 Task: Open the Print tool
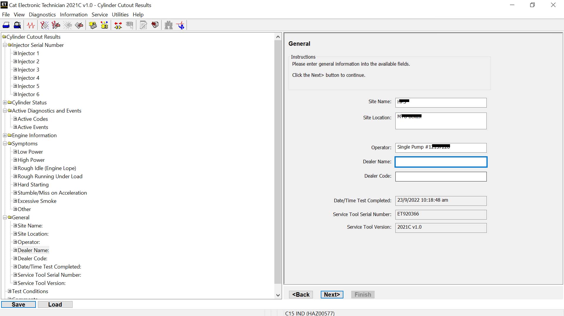[6, 25]
